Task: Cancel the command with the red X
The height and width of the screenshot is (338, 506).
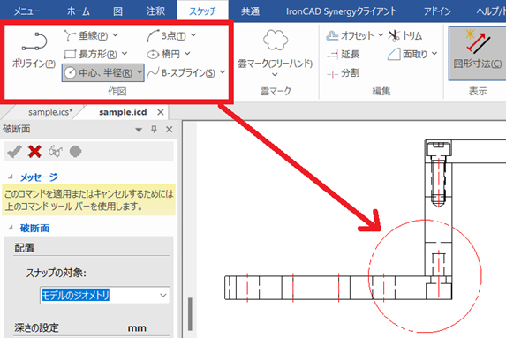Action: click(34, 151)
